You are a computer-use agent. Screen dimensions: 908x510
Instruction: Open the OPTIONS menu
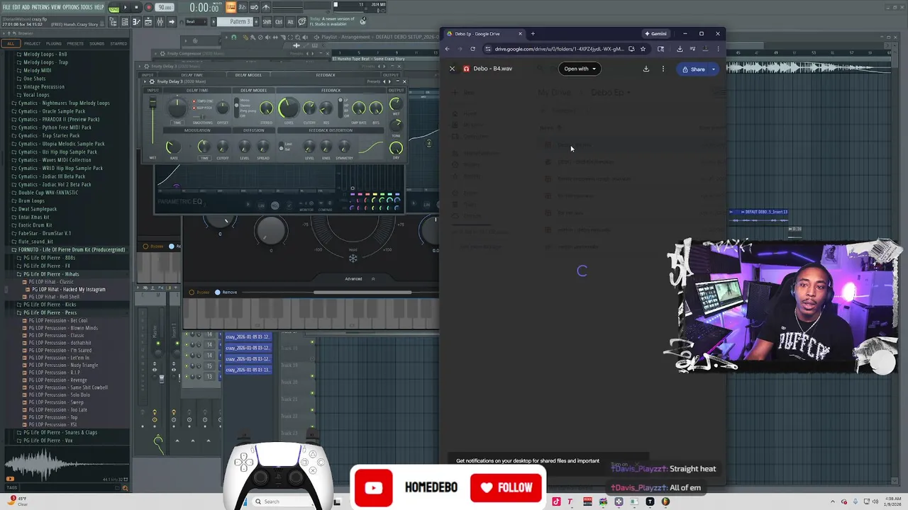pos(71,7)
